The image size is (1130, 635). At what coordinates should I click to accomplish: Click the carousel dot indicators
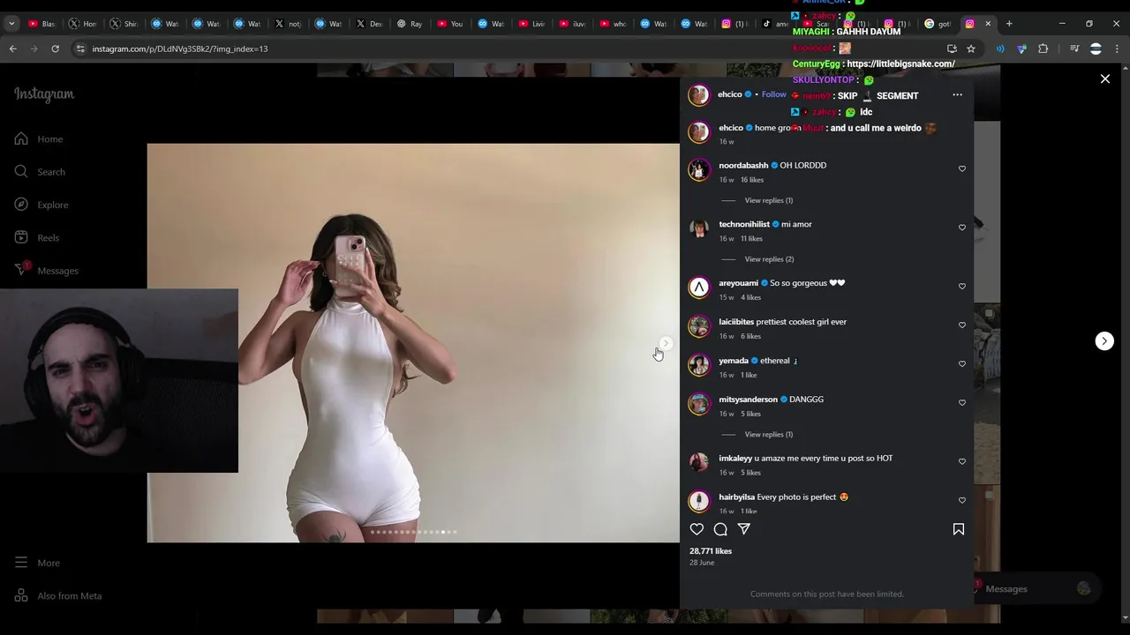(413, 532)
